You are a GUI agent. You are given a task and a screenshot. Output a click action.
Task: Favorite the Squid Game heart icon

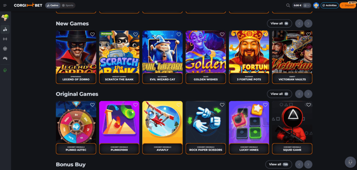point(309,105)
